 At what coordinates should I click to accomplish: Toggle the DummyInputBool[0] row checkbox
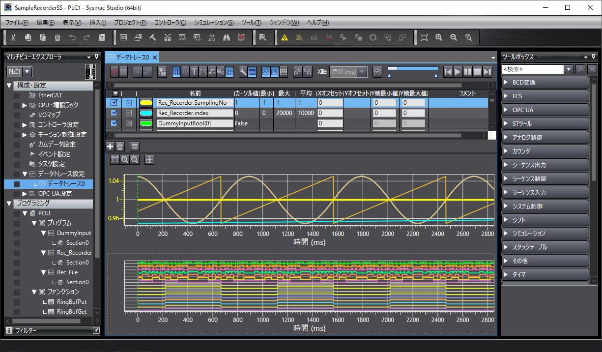click(x=115, y=123)
